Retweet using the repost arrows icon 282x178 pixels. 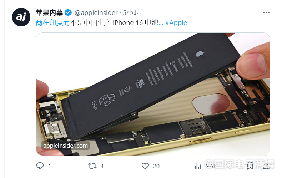(92, 166)
